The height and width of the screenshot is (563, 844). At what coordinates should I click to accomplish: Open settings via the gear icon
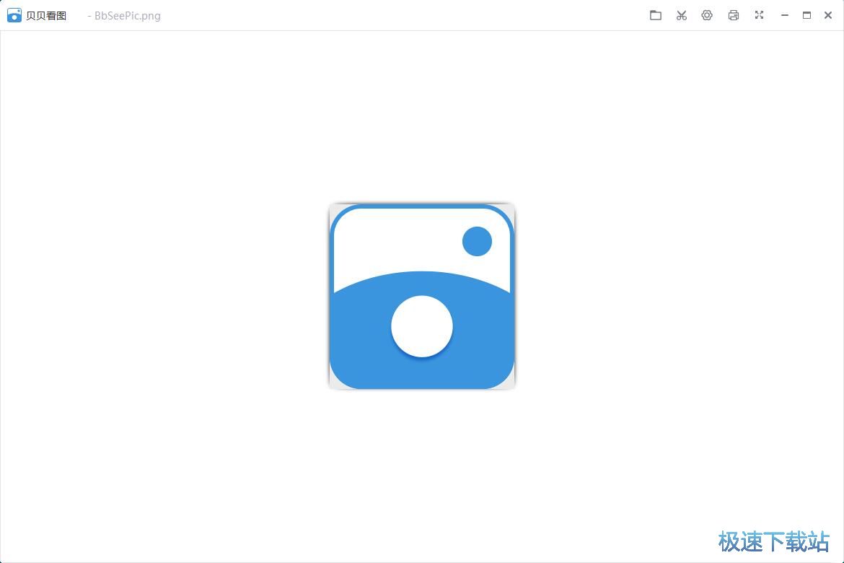[x=707, y=15]
